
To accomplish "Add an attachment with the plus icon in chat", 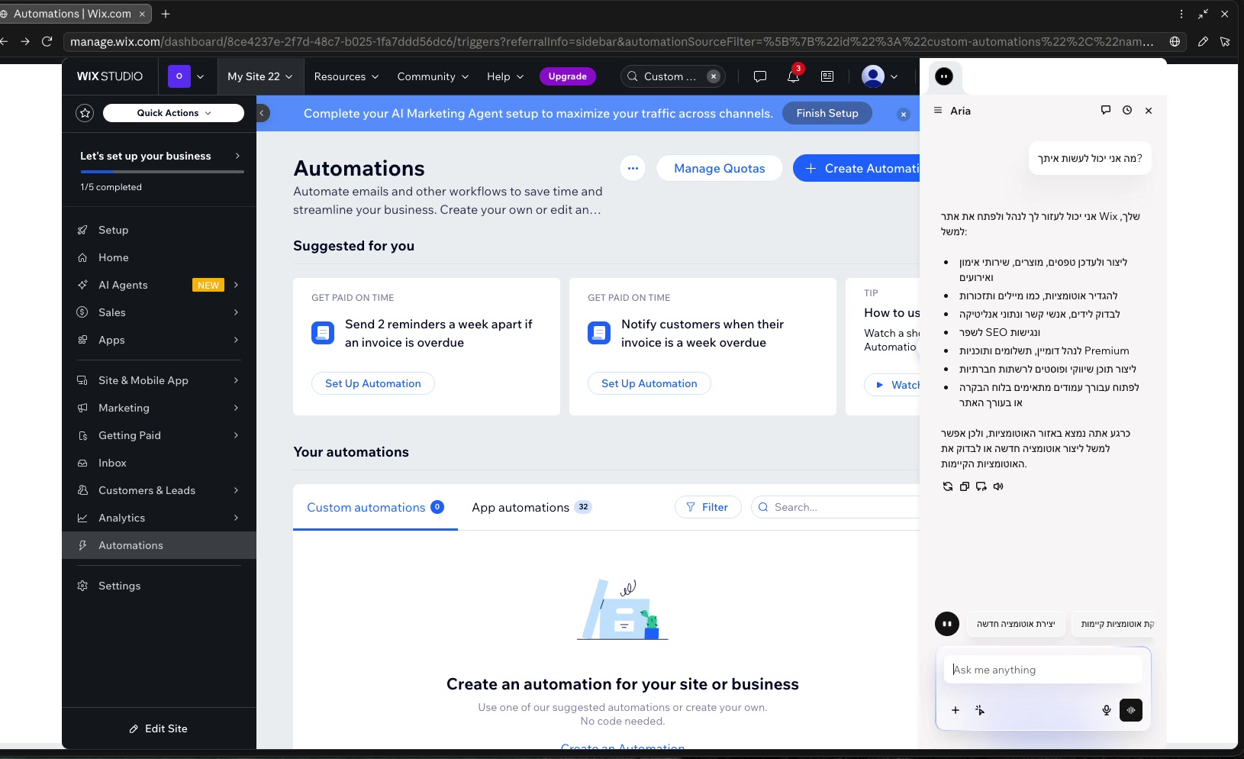I will tap(956, 710).
